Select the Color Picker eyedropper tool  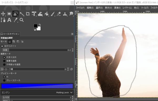click(16, 20)
